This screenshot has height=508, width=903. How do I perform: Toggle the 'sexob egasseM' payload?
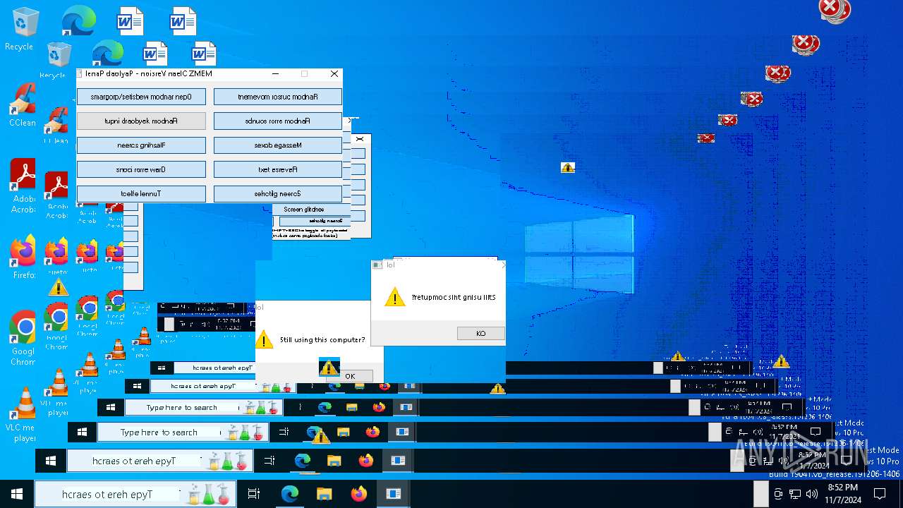point(278,145)
